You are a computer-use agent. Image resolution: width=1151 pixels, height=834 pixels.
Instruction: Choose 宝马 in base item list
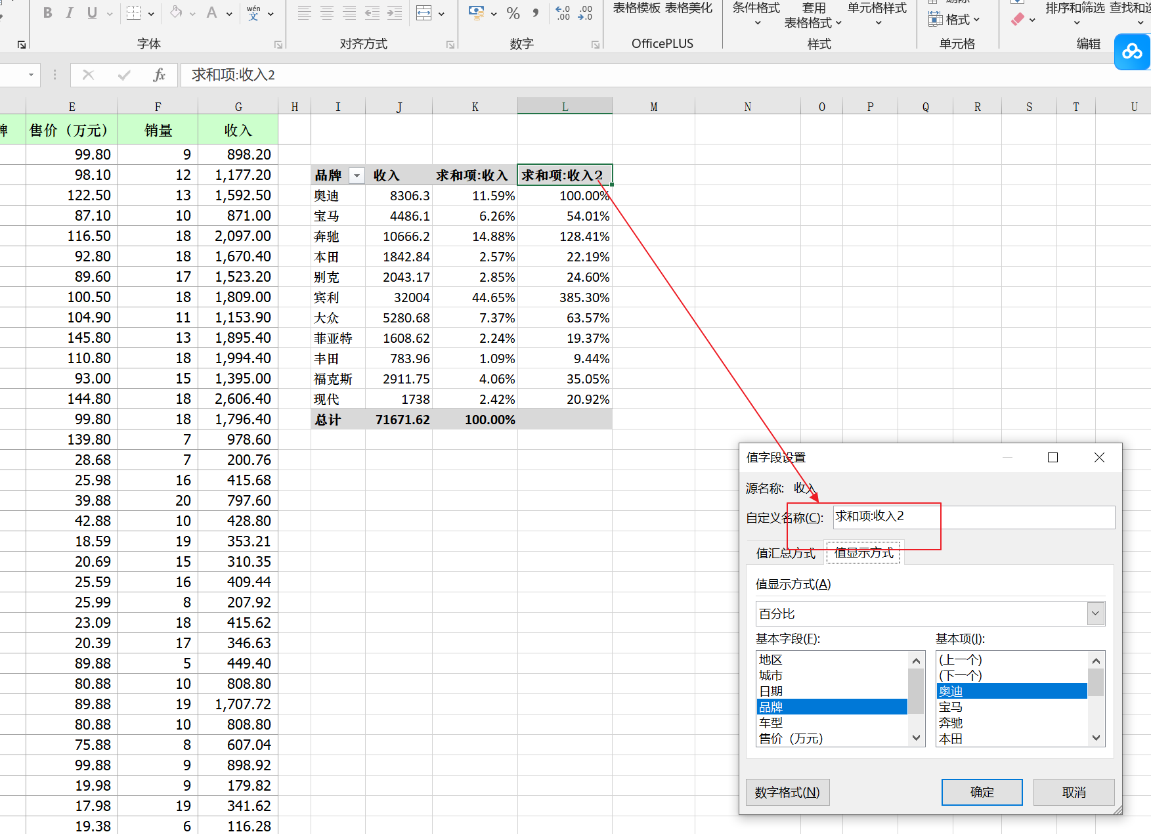coord(1012,707)
